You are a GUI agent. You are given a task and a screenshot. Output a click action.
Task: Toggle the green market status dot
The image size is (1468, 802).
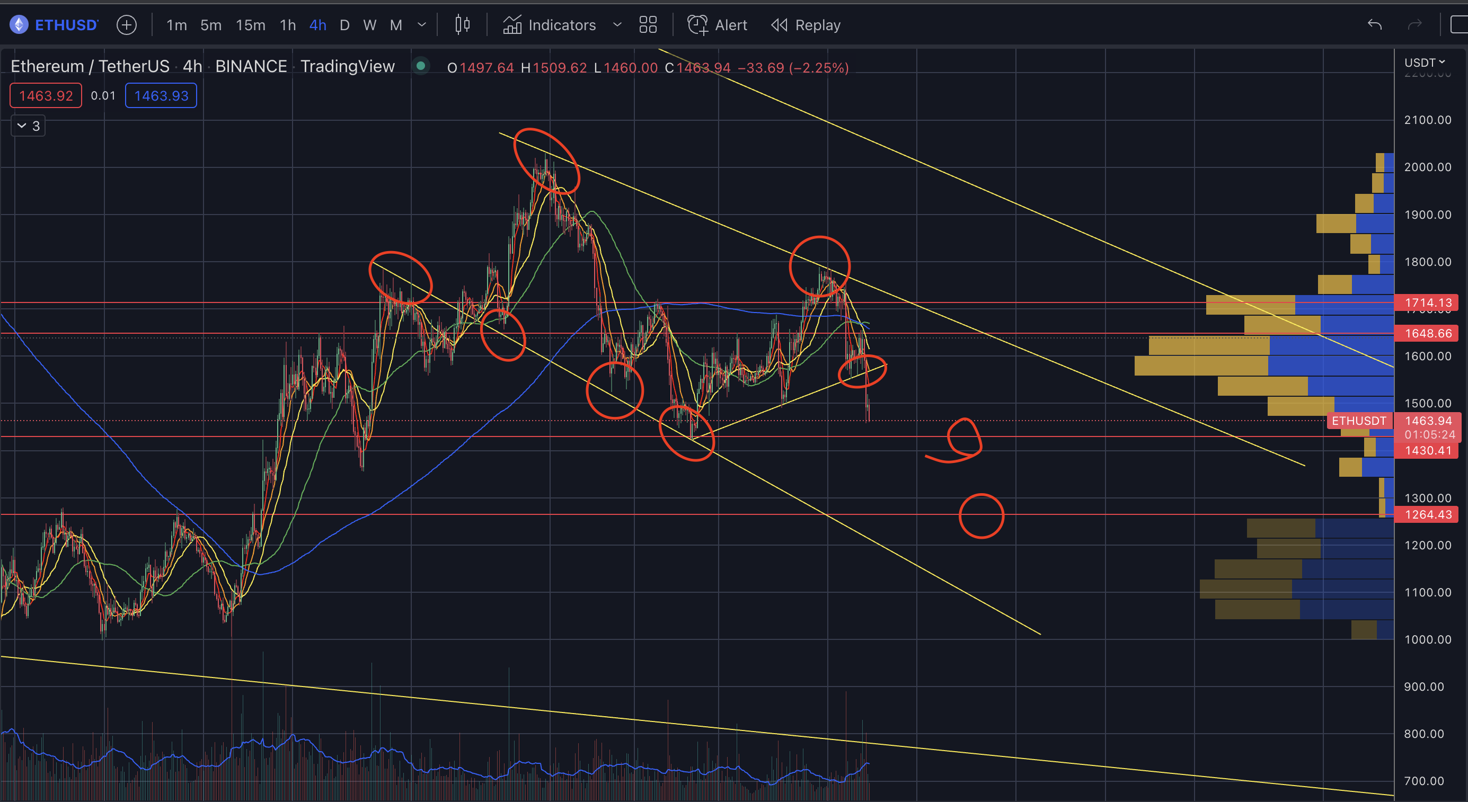[x=421, y=66]
